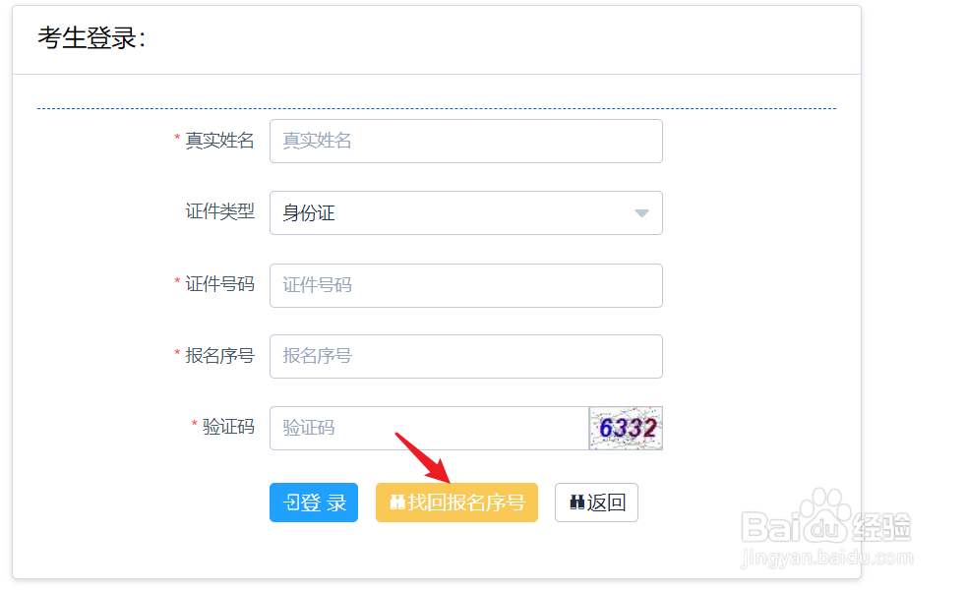Click the binoculars icon on 返回 button

[576, 502]
